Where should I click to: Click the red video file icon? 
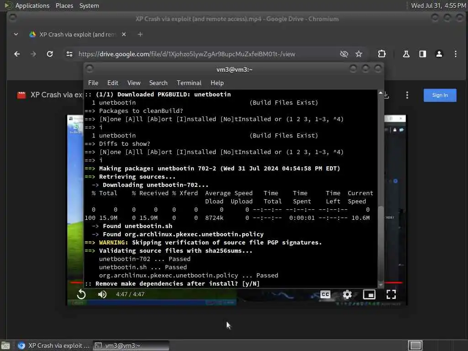tap(21, 95)
